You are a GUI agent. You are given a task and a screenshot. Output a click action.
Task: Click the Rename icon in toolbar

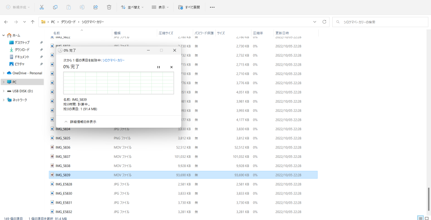point(82,7)
